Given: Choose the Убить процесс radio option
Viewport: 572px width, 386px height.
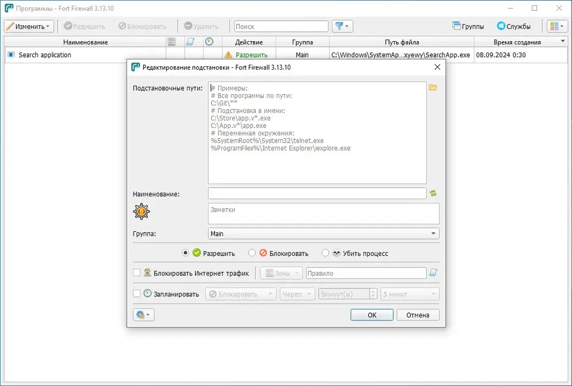Looking at the screenshot, I should pyautogui.click(x=325, y=253).
